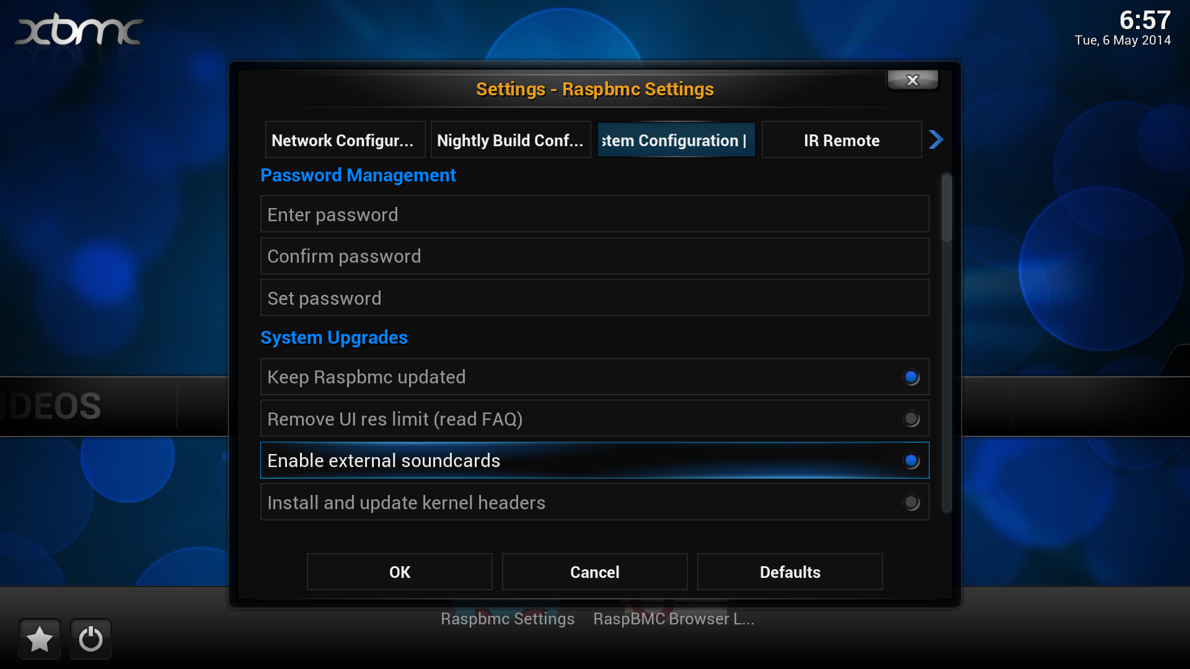Open the favourites star icon
The width and height of the screenshot is (1190, 669).
pyautogui.click(x=40, y=639)
